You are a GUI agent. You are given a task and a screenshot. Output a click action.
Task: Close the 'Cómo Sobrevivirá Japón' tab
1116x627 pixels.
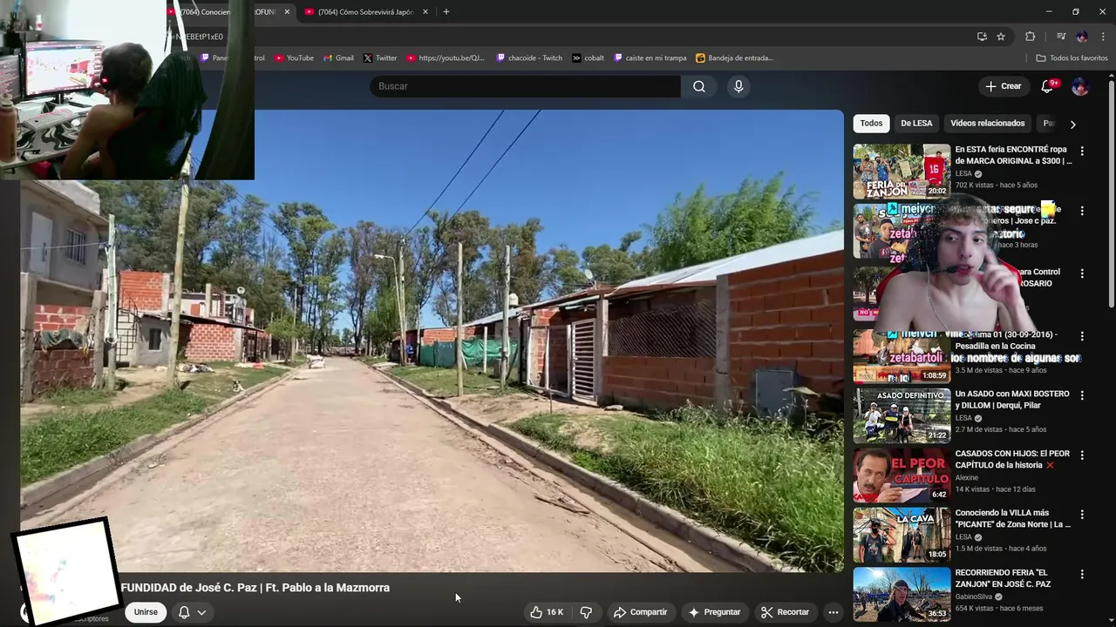tap(425, 12)
